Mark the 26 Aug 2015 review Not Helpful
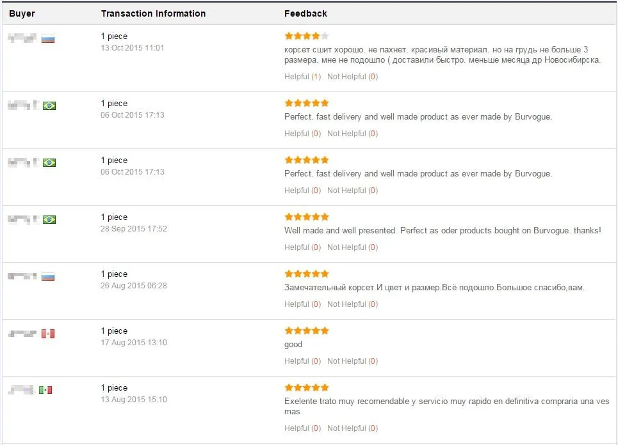This screenshot has width=618, height=445. pyautogui.click(x=352, y=304)
